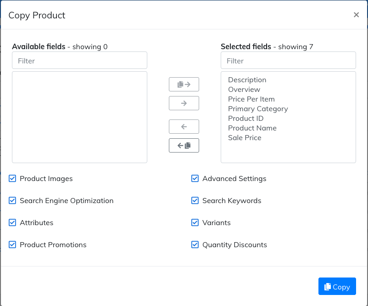
Task: Close the Copy Product dialog
Action: point(356,15)
